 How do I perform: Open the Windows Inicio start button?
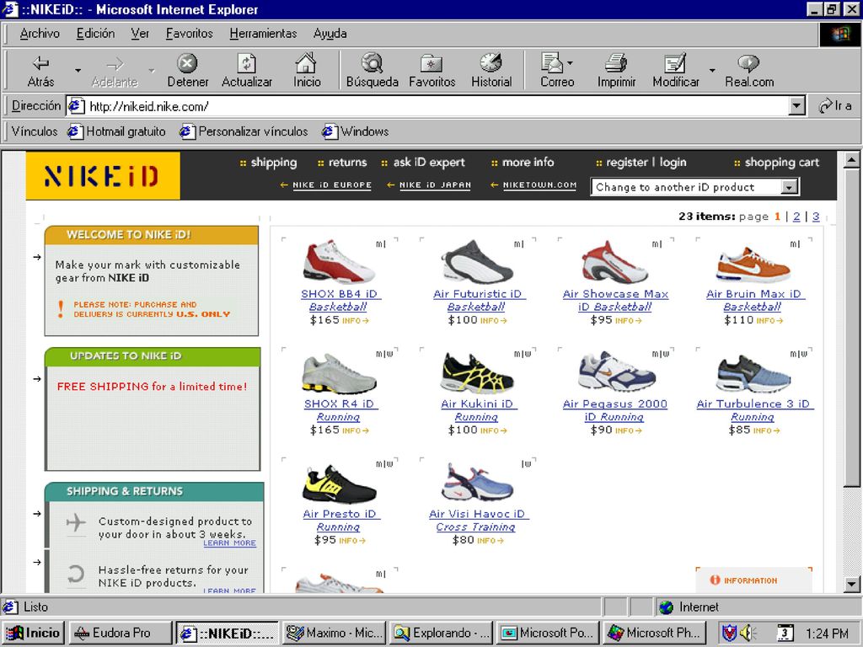[33, 634]
